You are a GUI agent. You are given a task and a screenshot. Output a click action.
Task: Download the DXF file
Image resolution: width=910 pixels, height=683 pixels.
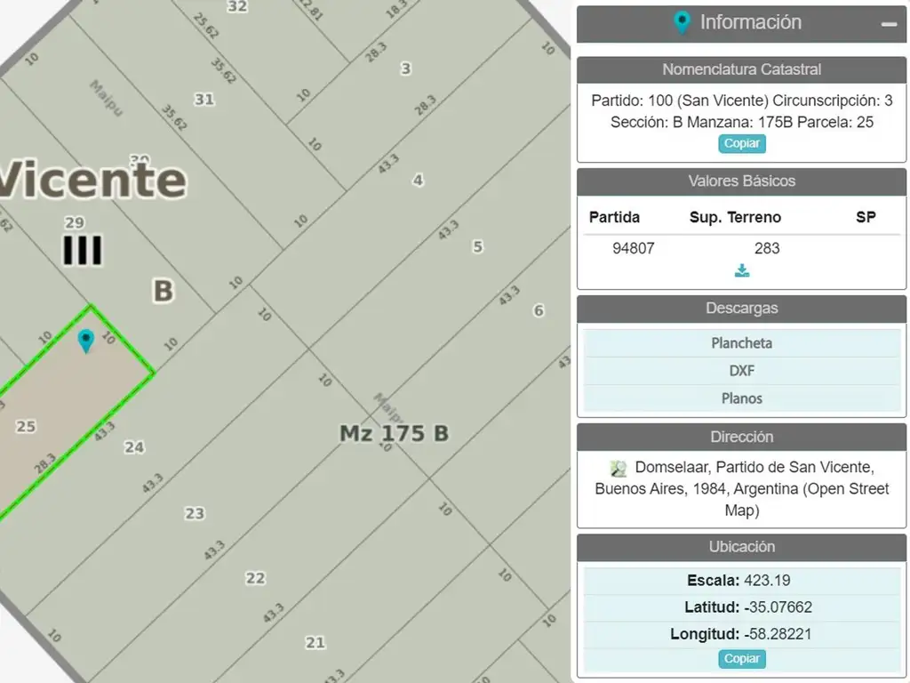tap(741, 371)
